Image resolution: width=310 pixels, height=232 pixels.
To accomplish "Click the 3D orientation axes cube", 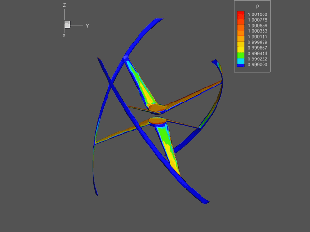I will click(67, 25).
